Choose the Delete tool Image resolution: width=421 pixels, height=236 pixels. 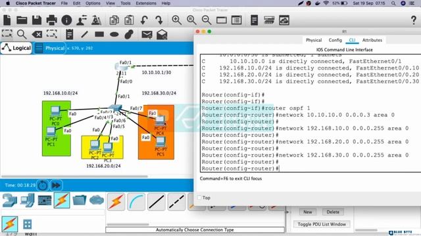(37, 34)
